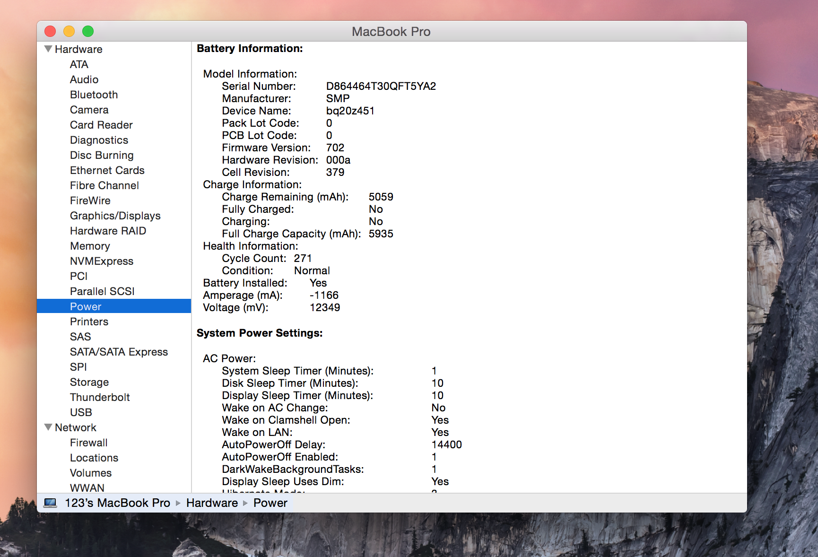The height and width of the screenshot is (557, 818).
Task: Click the Manufacturer value SMP
Action: point(338,98)
